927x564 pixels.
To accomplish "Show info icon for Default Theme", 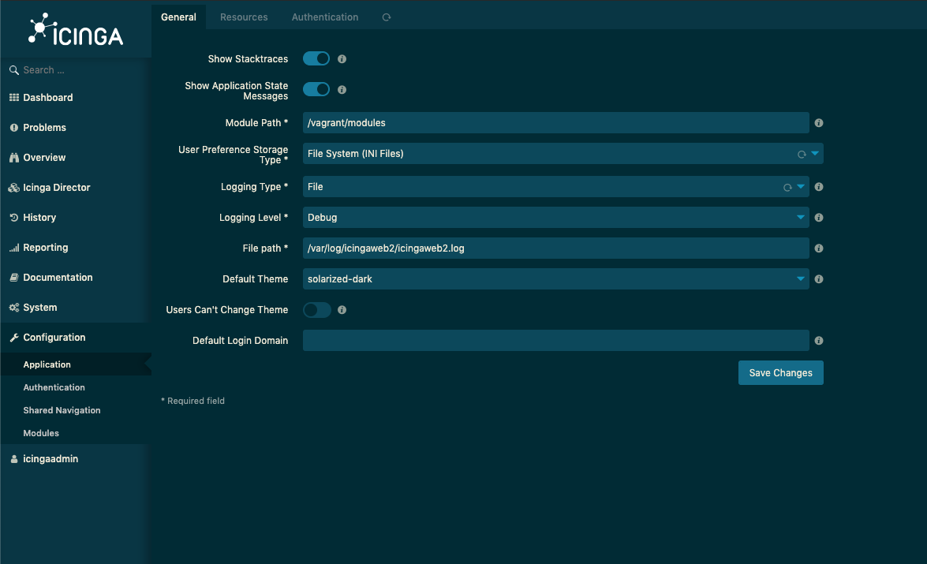I will click(819, 279).
